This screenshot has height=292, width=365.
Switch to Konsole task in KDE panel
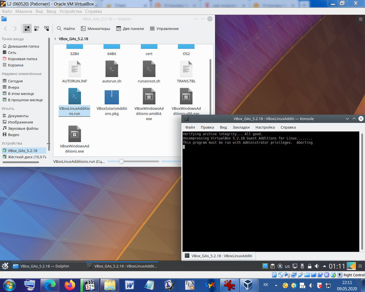tap(122, 266)
